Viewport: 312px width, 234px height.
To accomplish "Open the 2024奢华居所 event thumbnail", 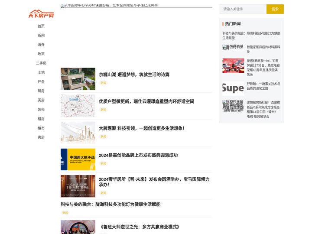I will 78,186.
